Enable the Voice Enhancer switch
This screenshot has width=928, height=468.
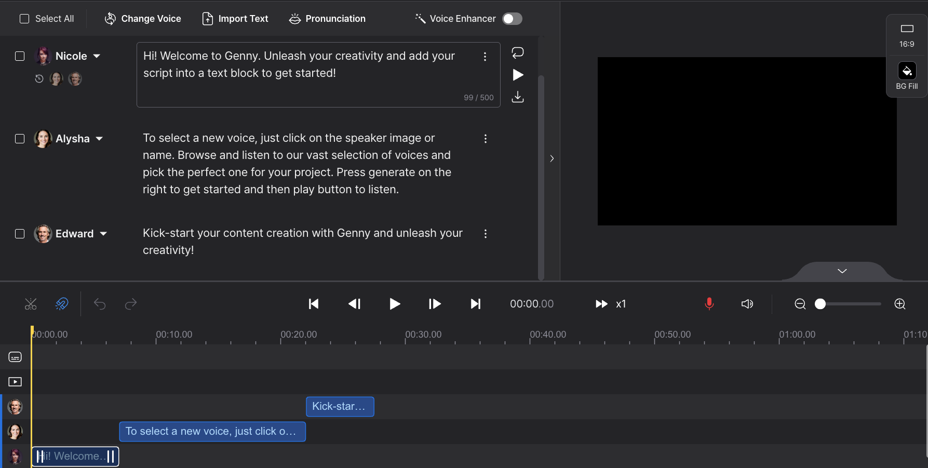(x=512, y=19)
